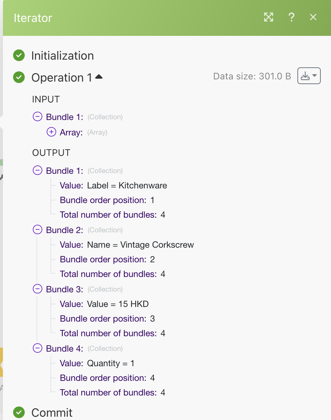
Task: Select the Commit step label
Action: [x=52, y=412]
